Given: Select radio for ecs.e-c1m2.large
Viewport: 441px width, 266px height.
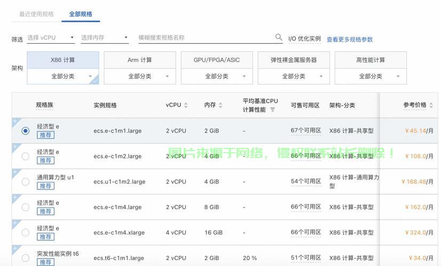Looking at the screenshot, I should pyautogui.click(x=25, y=156).
